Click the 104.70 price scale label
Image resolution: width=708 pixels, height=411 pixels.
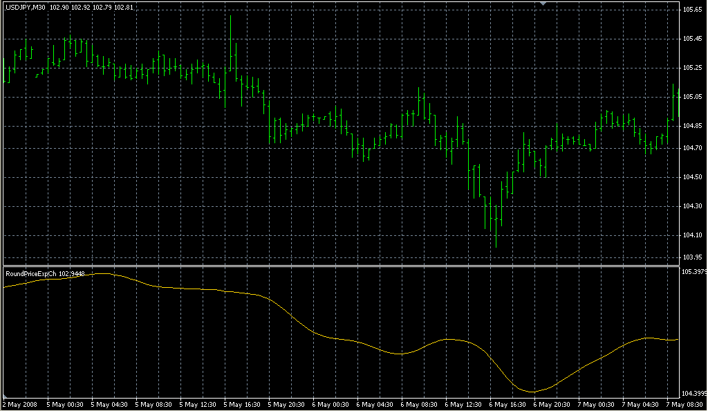click(692, 147)
